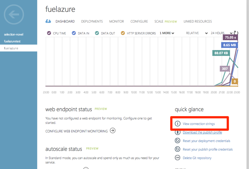This screenshot has height=169, width=249.
Task: Switch to the Deployments tab
Action: [x=92, y=21]
